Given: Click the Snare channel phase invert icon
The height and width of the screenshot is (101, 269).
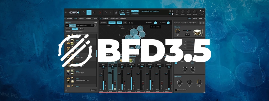Looking at the screenshot, I should [x=115, y=85].
